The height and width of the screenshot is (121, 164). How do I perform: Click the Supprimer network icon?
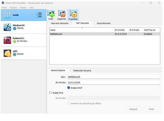(62, 14)
